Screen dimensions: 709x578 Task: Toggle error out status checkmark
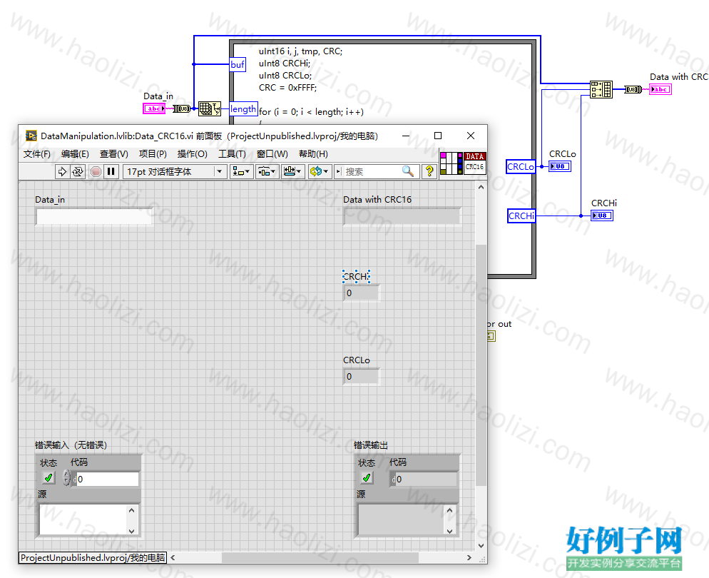366,477
